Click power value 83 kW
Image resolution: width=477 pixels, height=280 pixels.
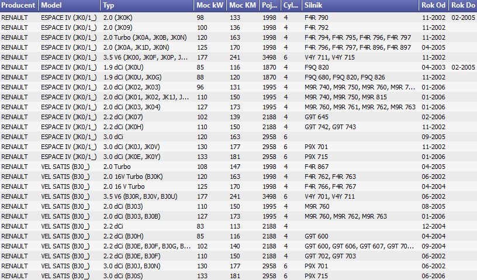click(200, 226)
